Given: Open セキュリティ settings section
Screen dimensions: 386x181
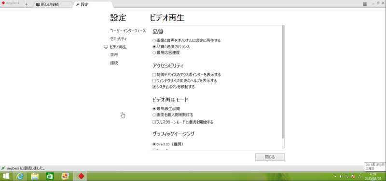Looking at the screenshot, I should (118, 39).
